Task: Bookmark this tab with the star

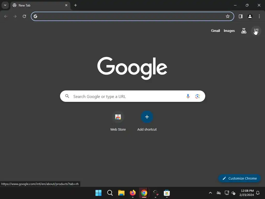Action: (x=228, y=16)
